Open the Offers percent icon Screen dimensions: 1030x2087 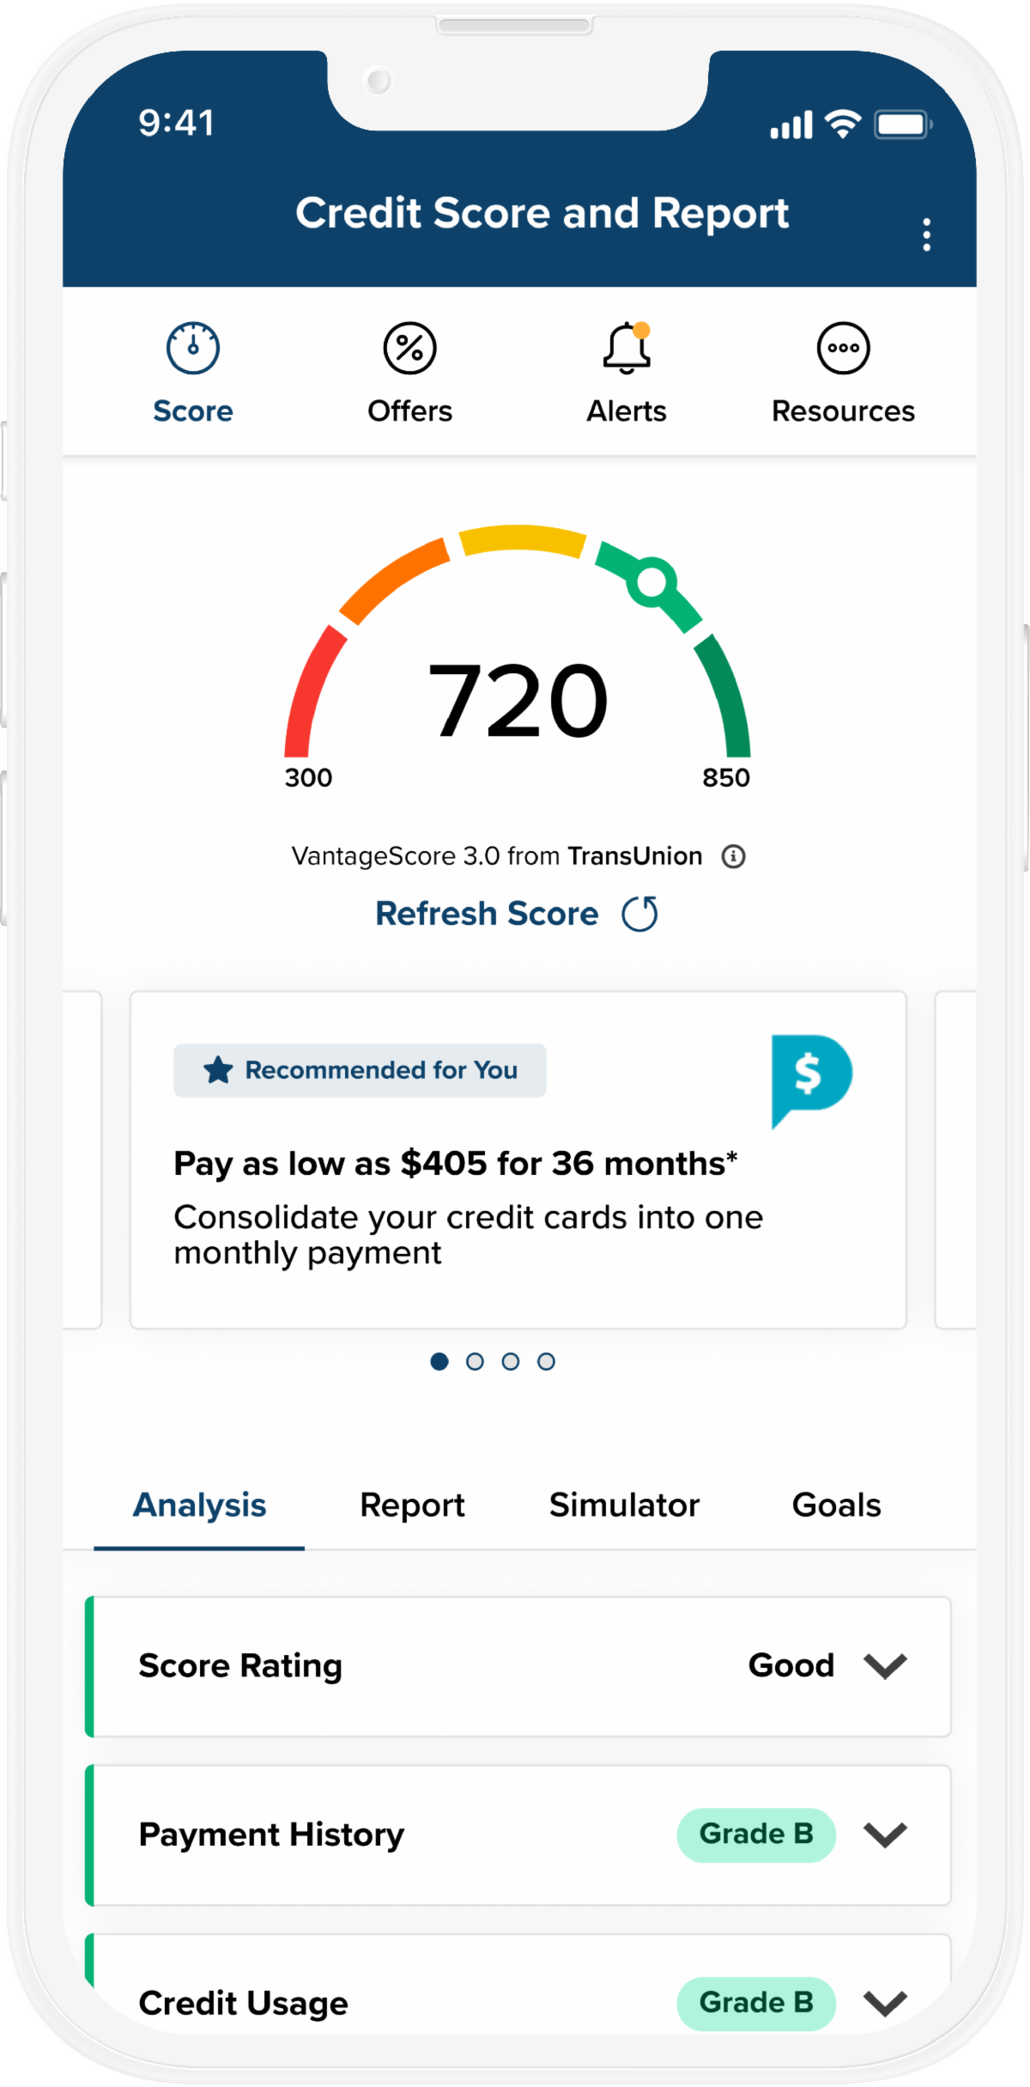[x=409, y=349]
